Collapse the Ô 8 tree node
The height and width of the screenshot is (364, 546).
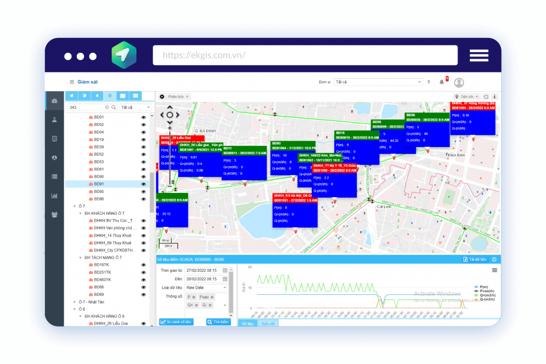click(75, 309)
